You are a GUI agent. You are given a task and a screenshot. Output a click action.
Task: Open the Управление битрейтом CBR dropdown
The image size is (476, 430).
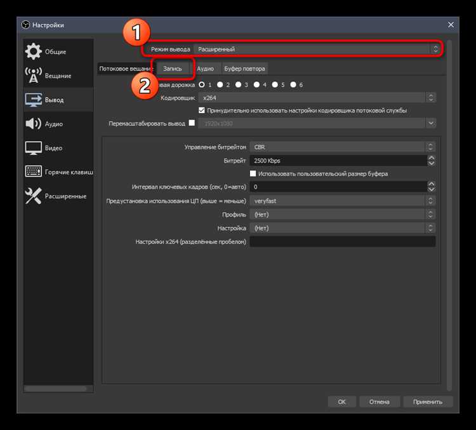343,147
